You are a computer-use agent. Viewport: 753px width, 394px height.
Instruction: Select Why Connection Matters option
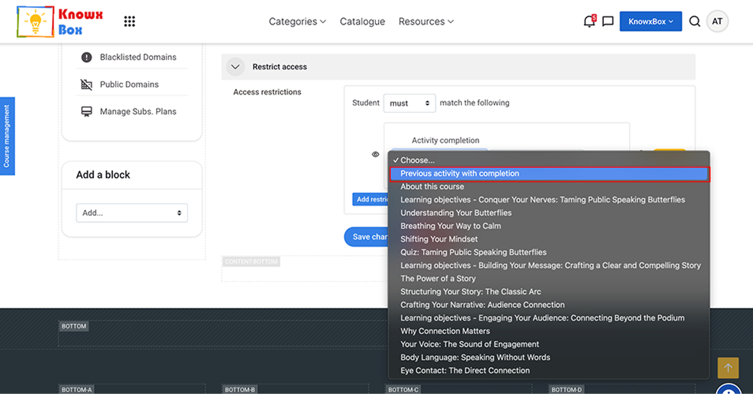(x=549, y=331)
